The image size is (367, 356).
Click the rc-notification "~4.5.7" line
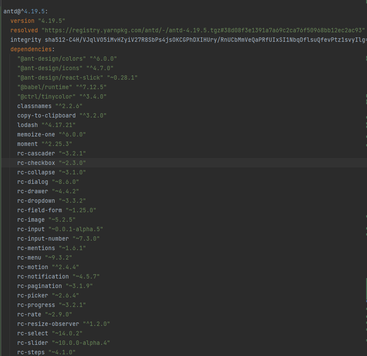coord(59,276)
